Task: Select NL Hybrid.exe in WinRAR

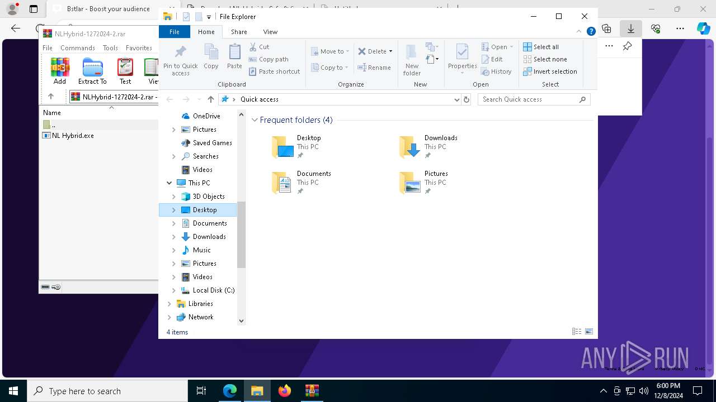Action: [73, 135]
